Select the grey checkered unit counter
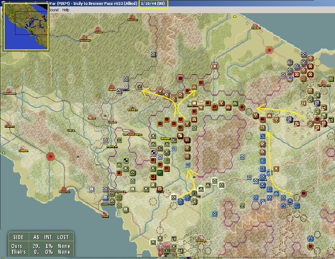Image resolution: width=335 pixels, height=259 pixels. point(153,152)
